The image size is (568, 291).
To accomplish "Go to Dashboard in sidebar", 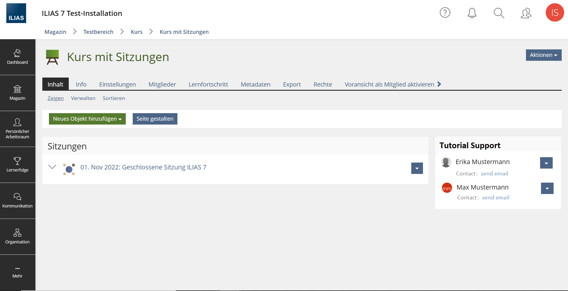I will tap(17, 57).
